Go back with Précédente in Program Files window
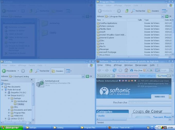The image size is (175, 130). coord(105,11)
